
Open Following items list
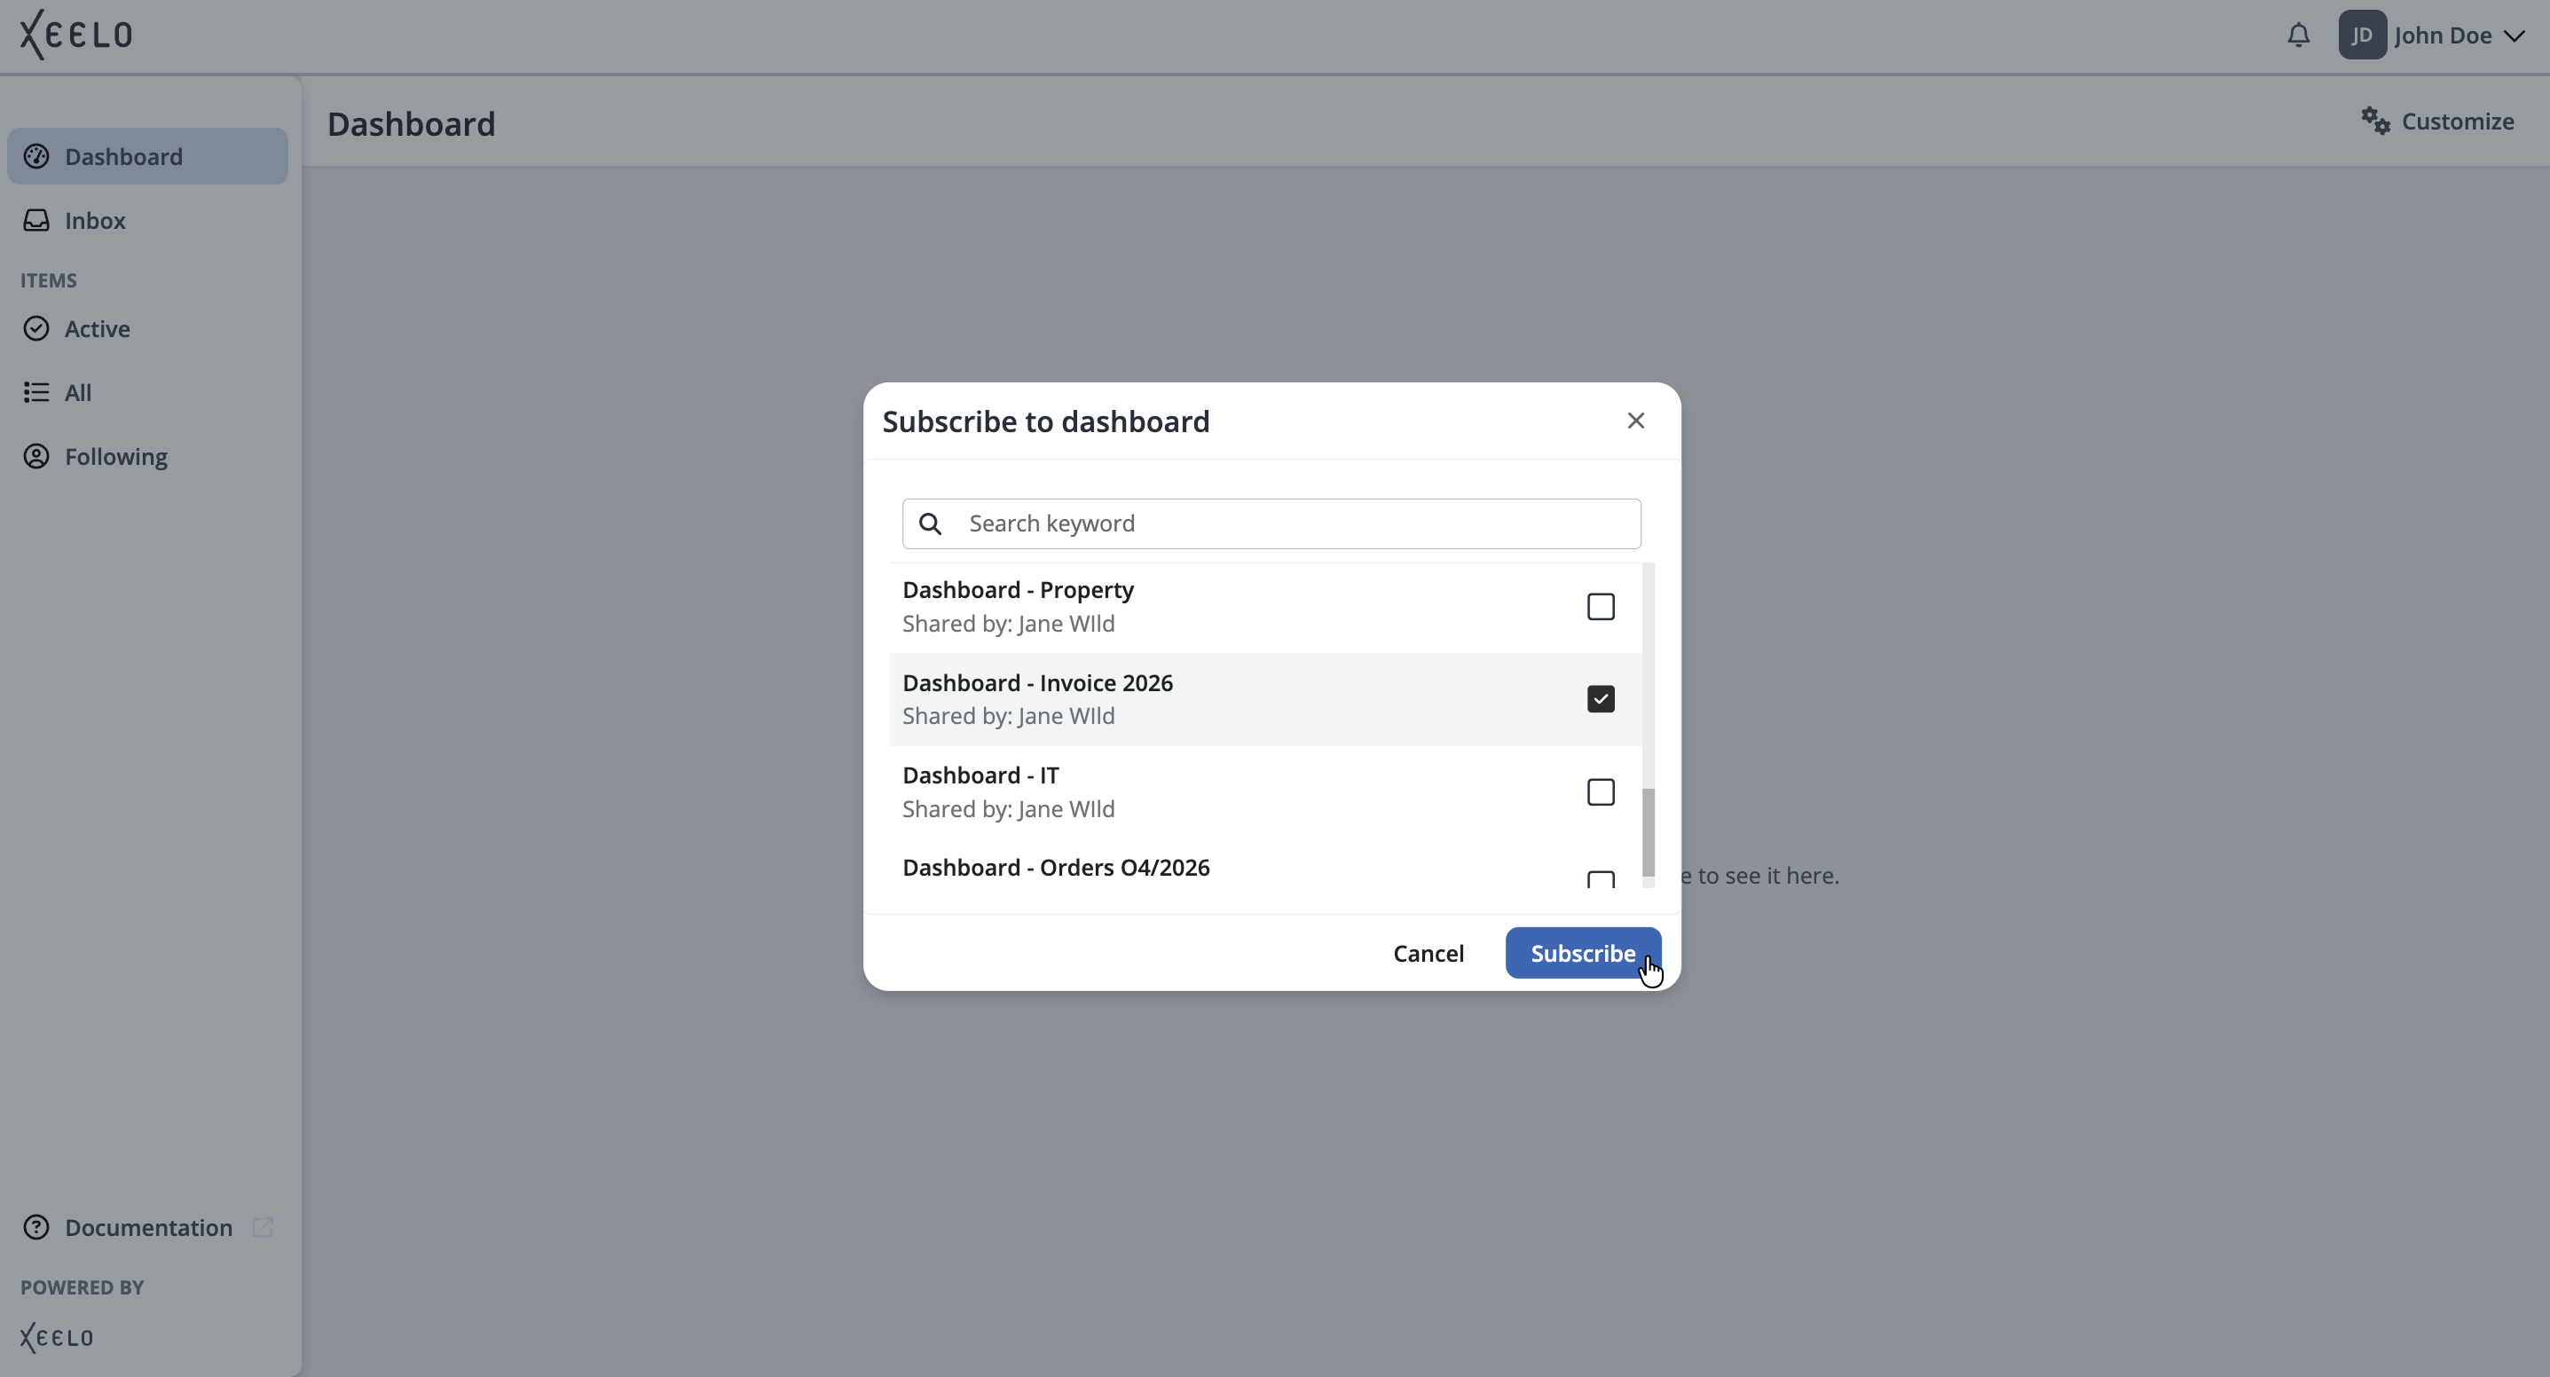(116, 456)
